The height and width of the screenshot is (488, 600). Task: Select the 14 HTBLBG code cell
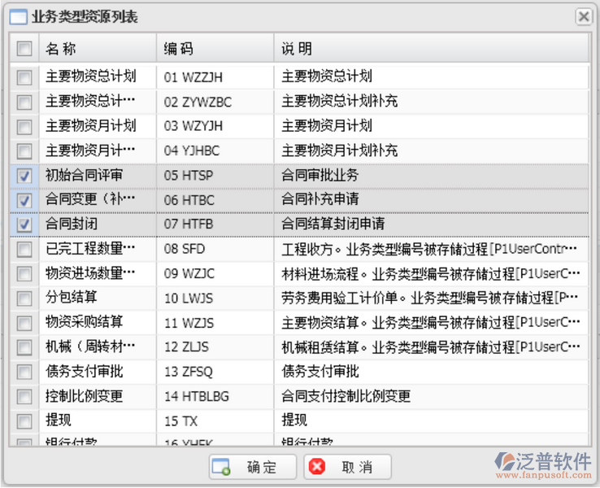197,396
